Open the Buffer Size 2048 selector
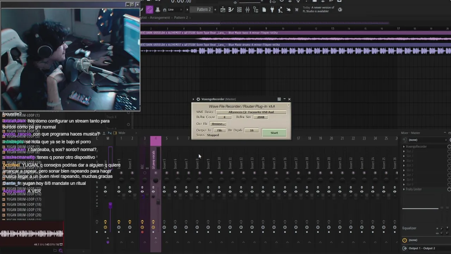 point(261,117)
